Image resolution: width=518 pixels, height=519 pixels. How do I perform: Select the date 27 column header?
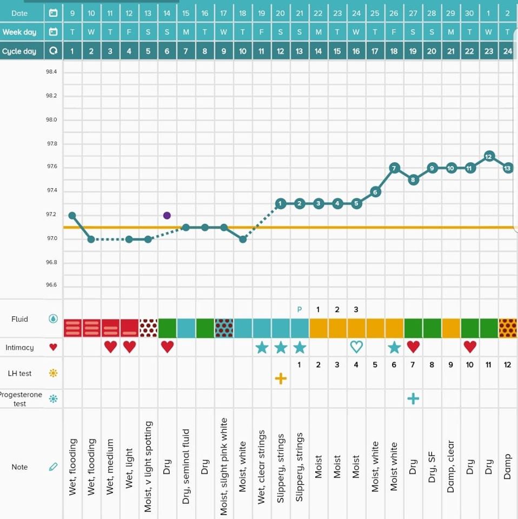(413, 13)
